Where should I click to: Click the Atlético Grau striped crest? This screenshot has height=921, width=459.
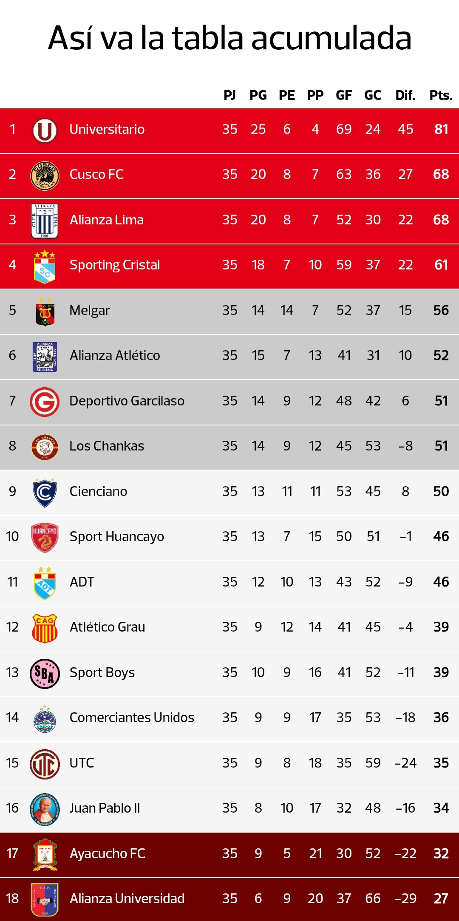click(x=45, y=628)
